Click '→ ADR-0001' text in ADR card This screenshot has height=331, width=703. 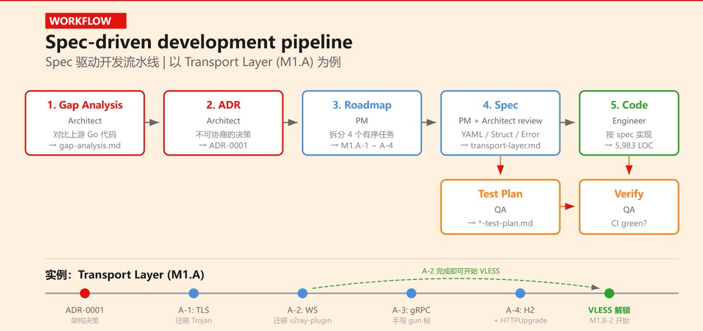[223, 145]
